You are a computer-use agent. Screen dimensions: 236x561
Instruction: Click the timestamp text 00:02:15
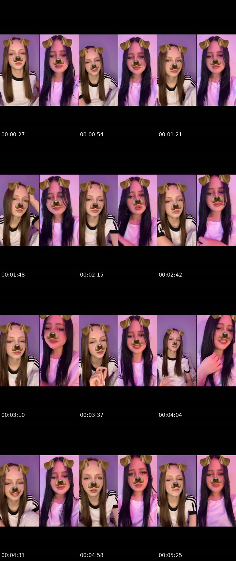click(92, 275)
